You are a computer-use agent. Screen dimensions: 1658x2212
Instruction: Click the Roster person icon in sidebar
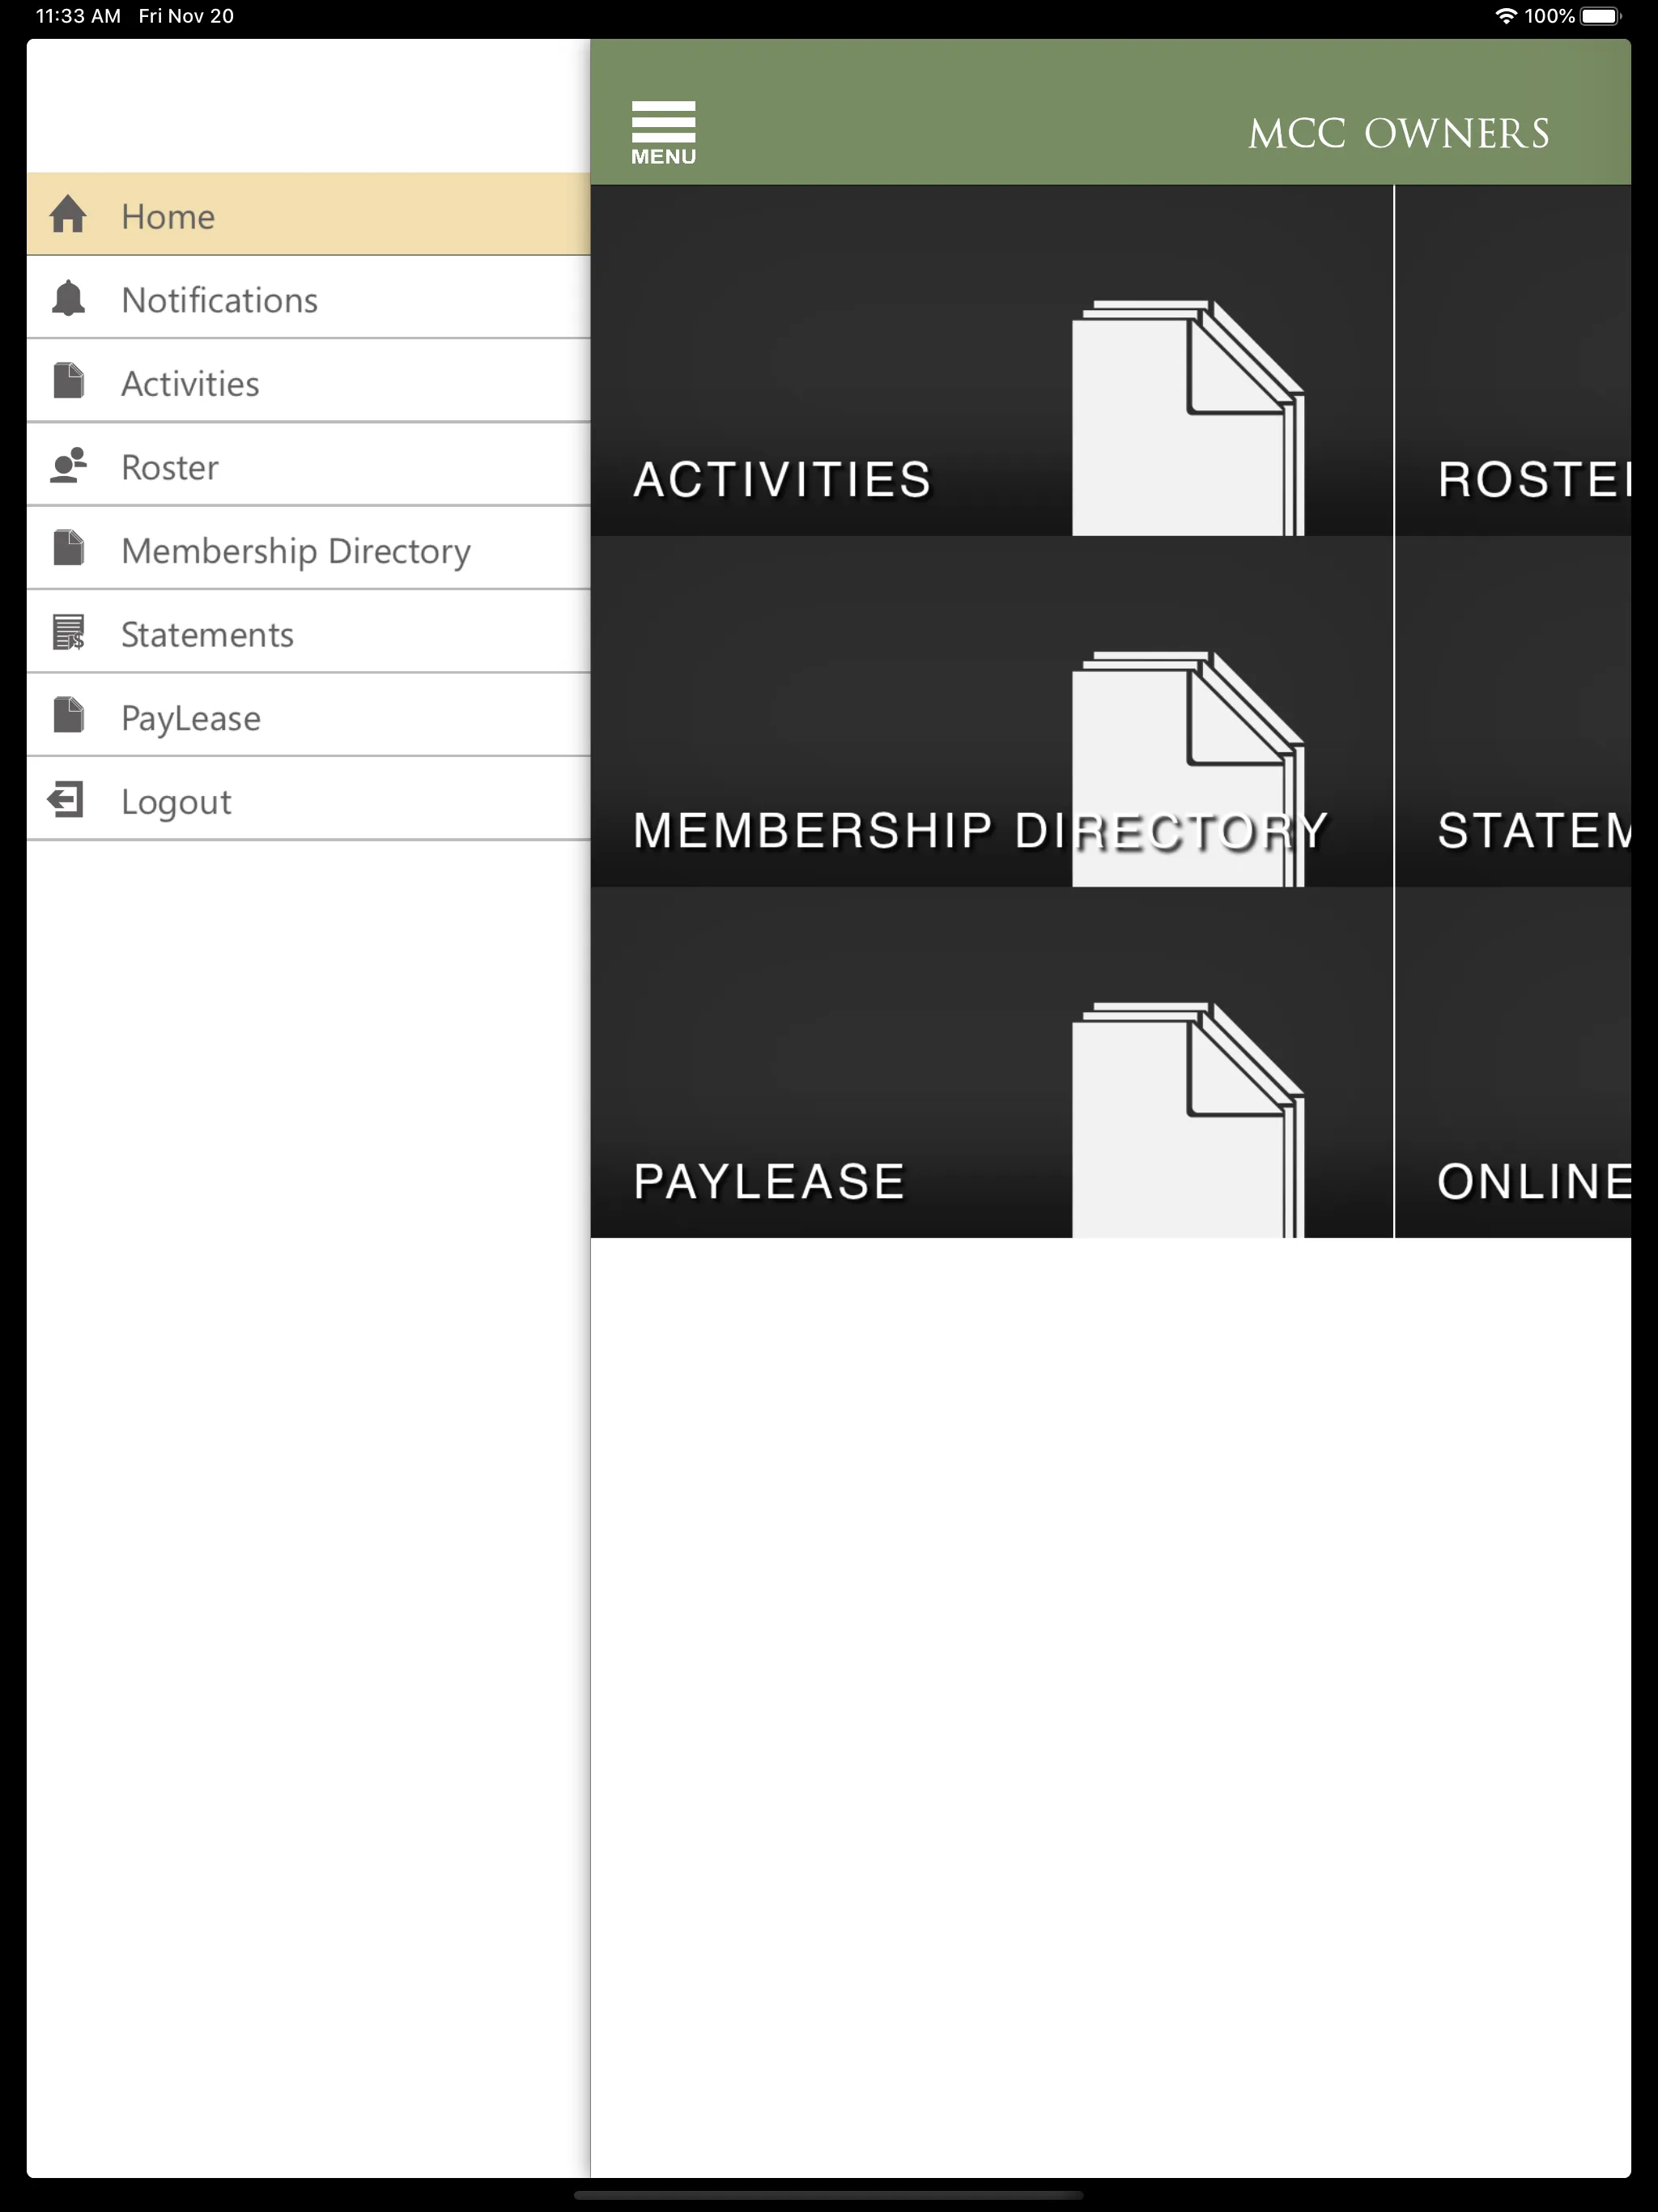[68, 465]
